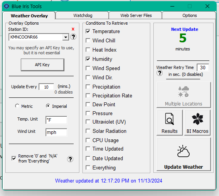The image size is (219, 196).
Task: Enable the Dew Point checkbox
Action: [88, 104]
